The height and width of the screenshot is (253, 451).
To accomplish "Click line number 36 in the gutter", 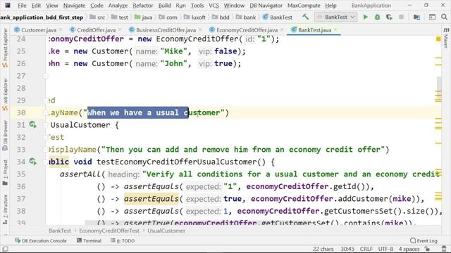I will click(x=21, y=186).
